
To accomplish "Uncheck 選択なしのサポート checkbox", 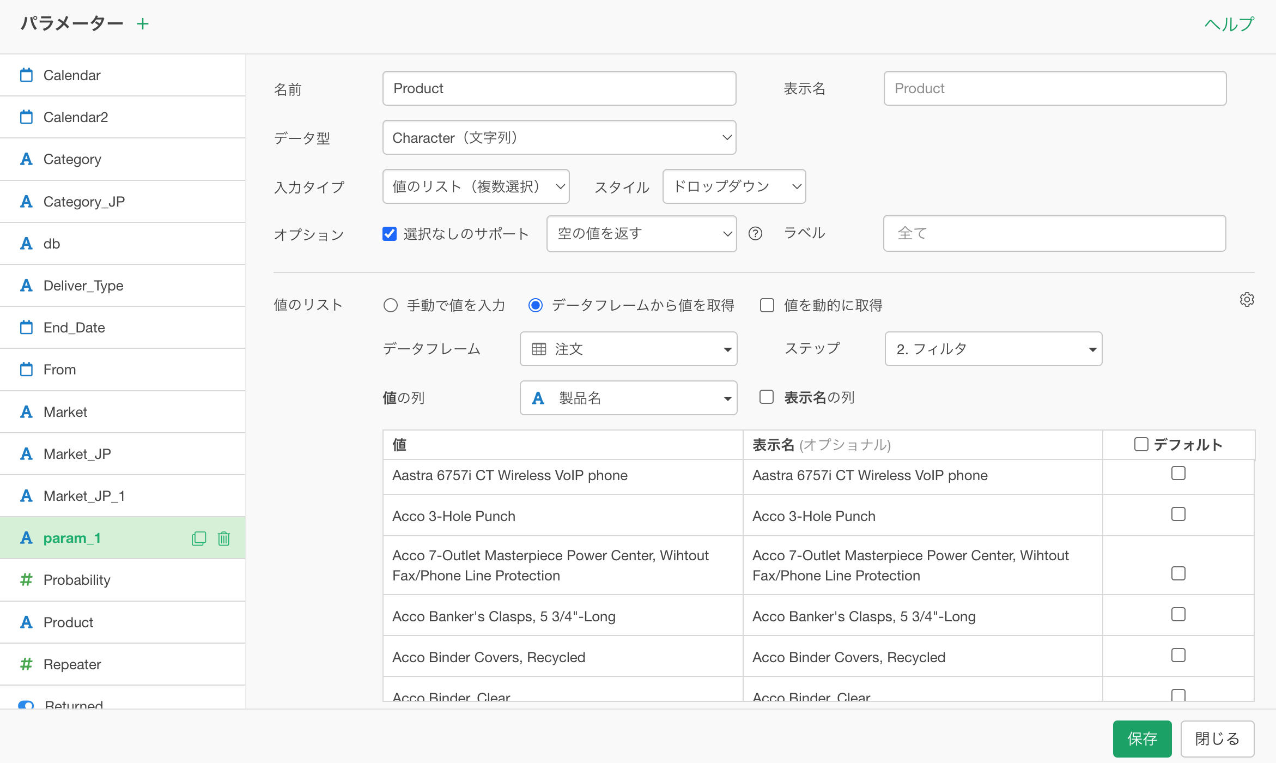I will 390,234.
